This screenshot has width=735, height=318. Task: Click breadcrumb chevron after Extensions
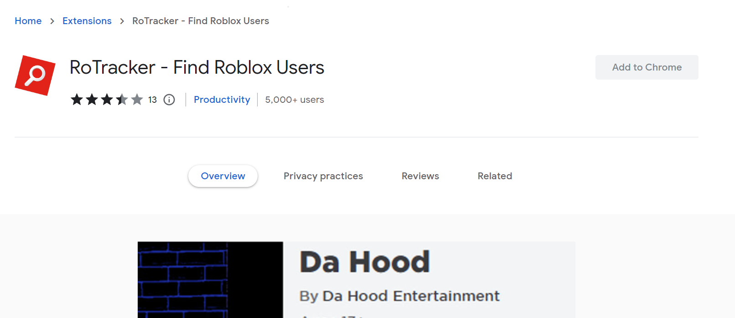click(122, 21)
